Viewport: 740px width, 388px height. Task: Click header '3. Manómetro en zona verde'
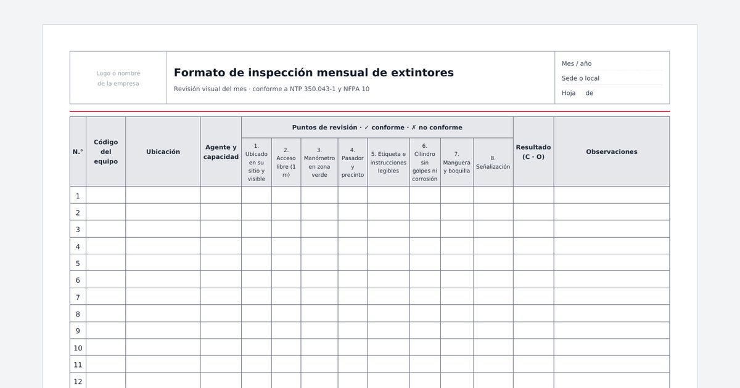[x=319, y=163]
